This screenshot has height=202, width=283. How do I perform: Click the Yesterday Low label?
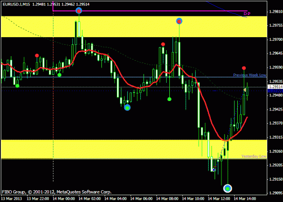[x=254, y=156]
